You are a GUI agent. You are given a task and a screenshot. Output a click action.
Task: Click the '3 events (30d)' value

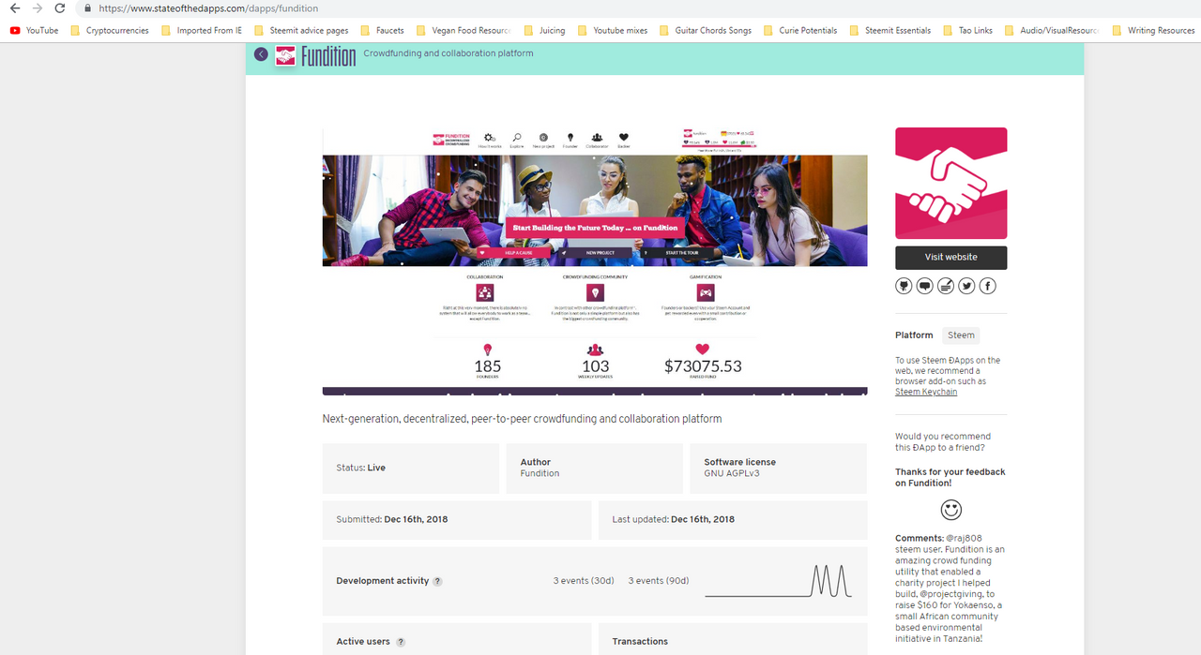[584, 581]
